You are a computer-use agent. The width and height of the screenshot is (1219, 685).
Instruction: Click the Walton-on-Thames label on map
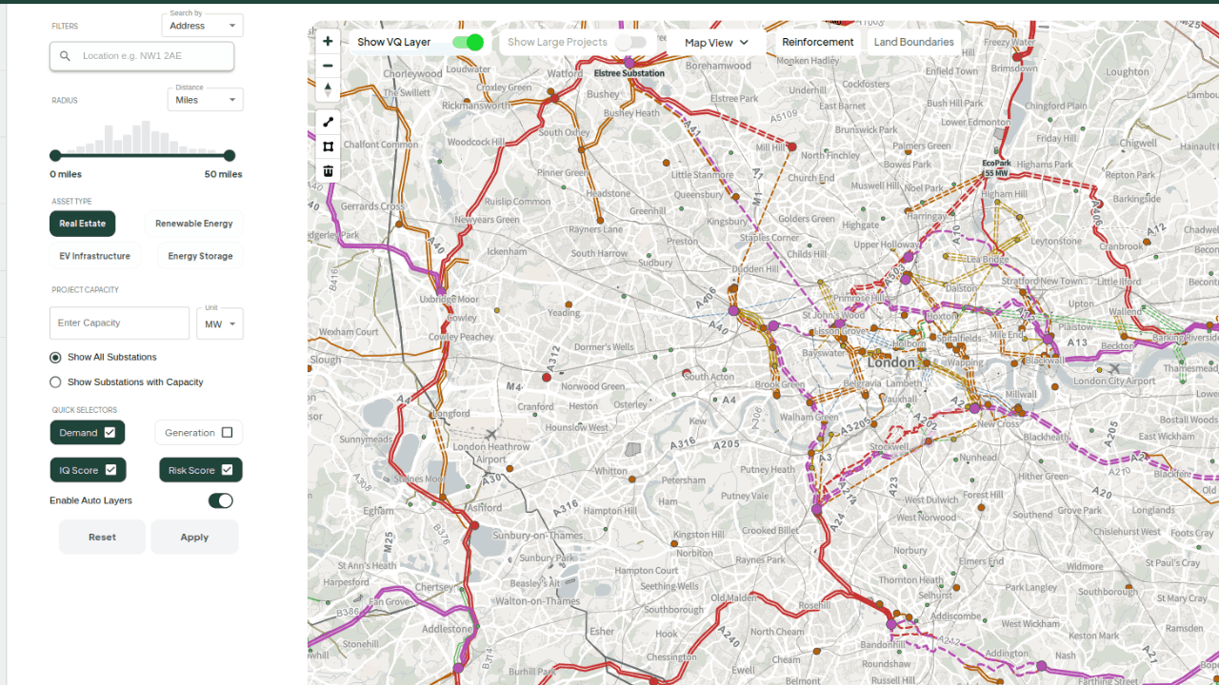pyautogui.click(x=537, y=601)
